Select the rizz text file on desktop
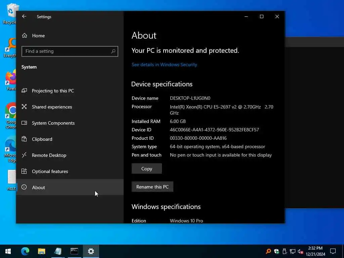 coord(11,180)
